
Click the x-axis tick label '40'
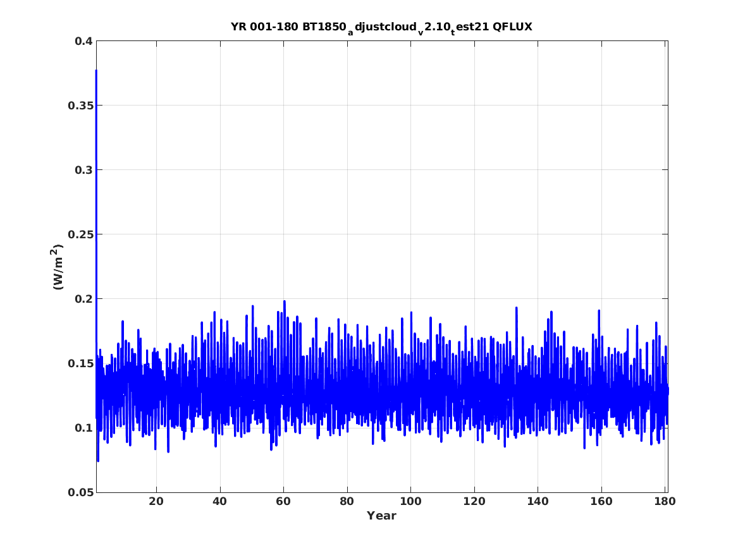219,502
